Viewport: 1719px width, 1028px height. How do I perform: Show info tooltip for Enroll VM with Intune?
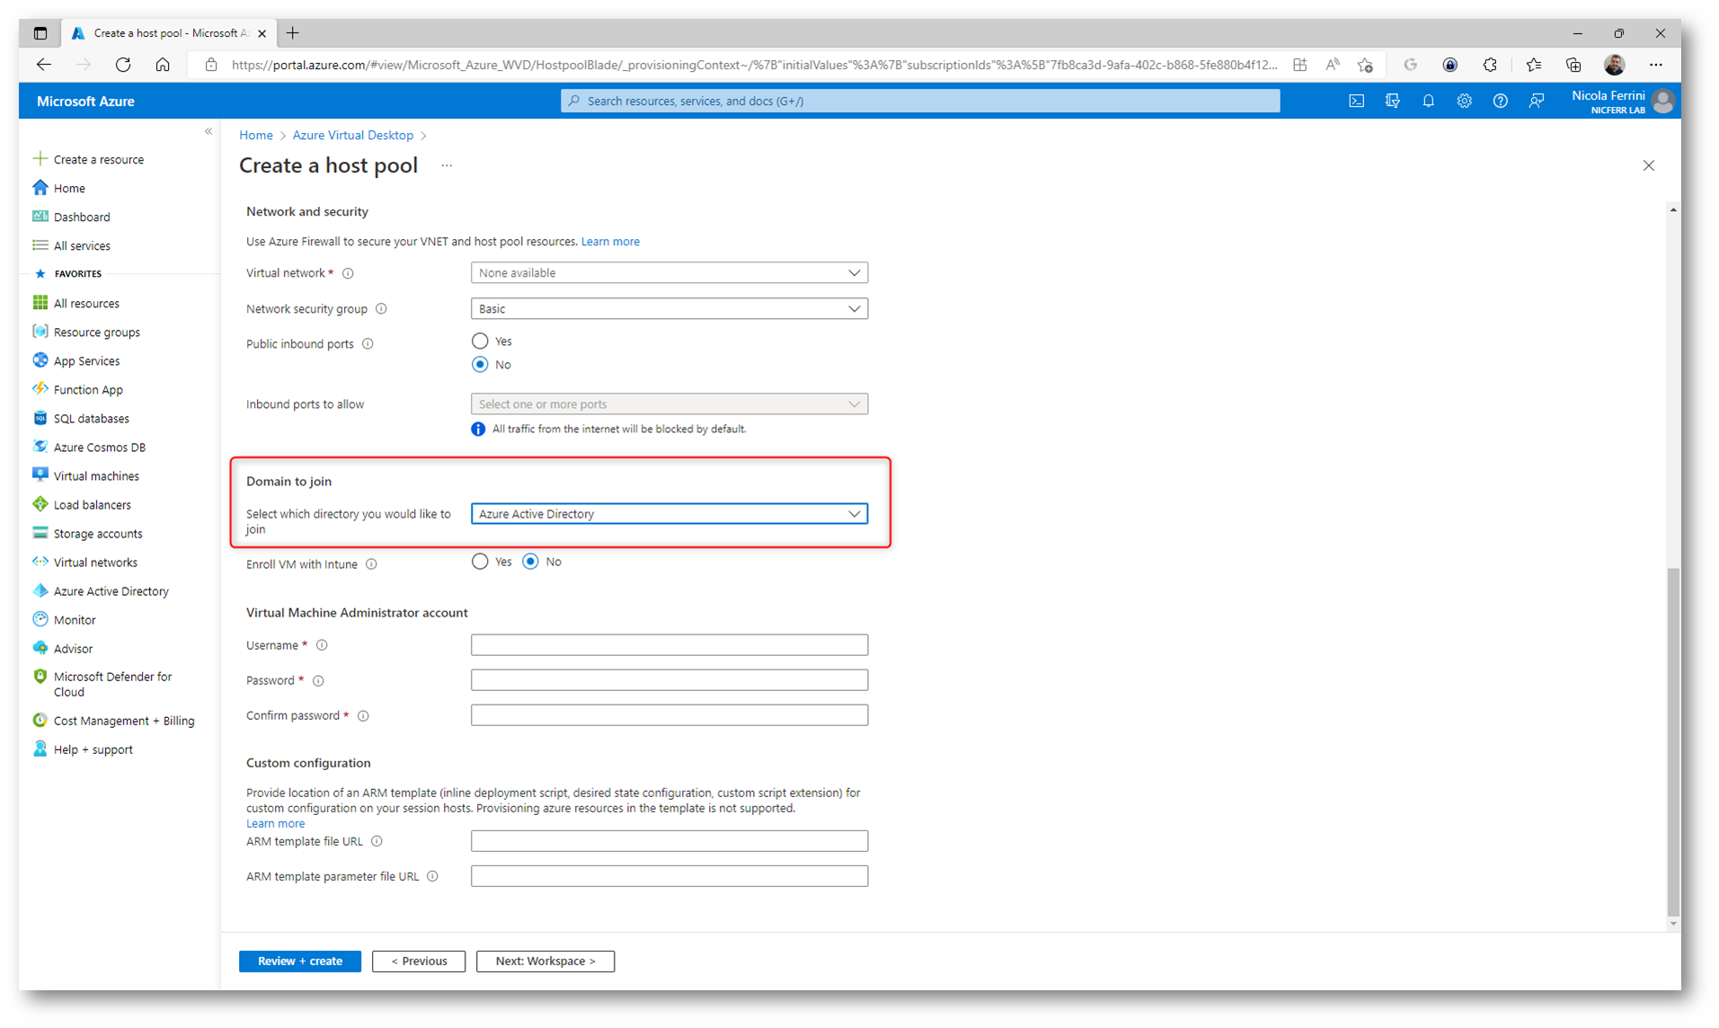371,564
